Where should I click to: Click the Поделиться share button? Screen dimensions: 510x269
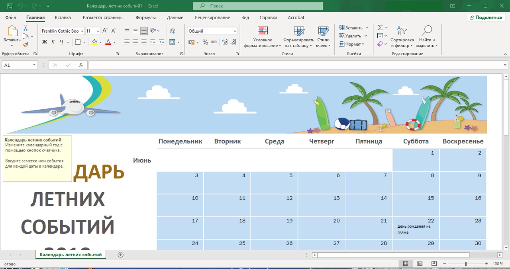486,17
